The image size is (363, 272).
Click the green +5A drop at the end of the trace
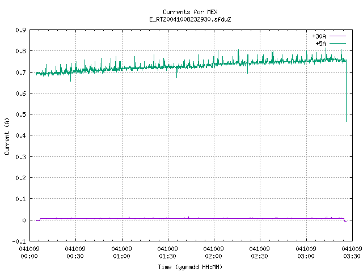(x=347, y=91)
